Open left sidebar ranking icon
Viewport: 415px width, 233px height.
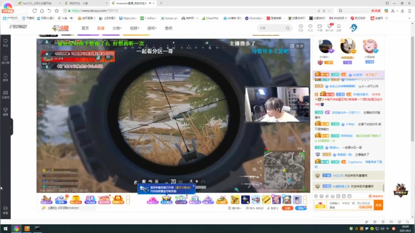[x=5, y=59]
